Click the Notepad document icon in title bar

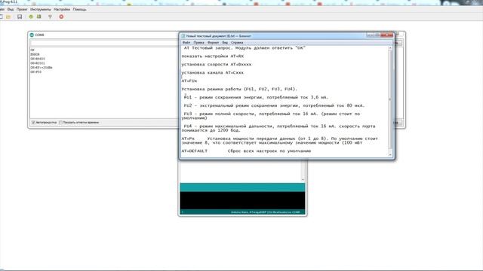183,36
